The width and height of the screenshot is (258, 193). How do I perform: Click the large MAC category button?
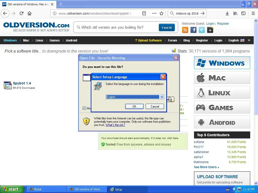click(x=222, y=78)
